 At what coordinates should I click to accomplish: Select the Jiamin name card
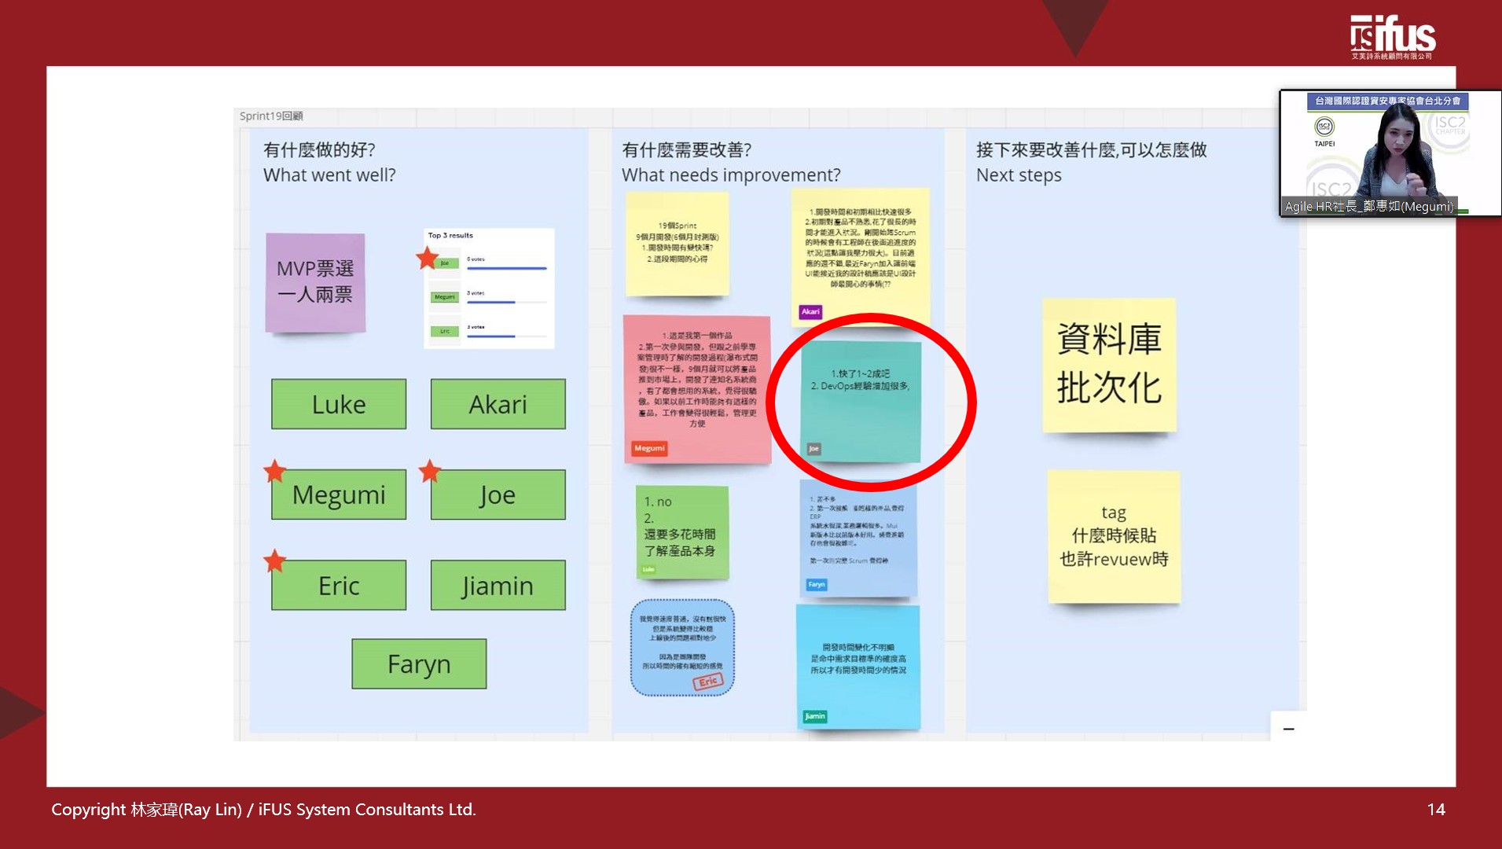point(498,586)
